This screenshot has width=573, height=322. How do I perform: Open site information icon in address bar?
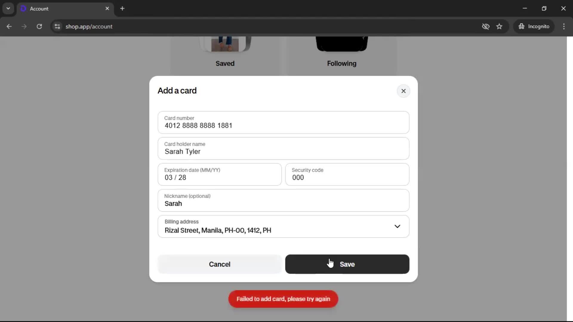[57, 27]
